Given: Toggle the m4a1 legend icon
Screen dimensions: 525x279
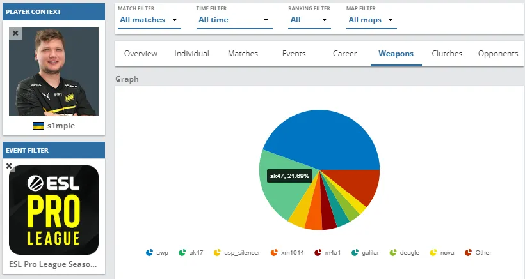Looking at the screenshot, I should pyautogui.click(x=318, y=253).
